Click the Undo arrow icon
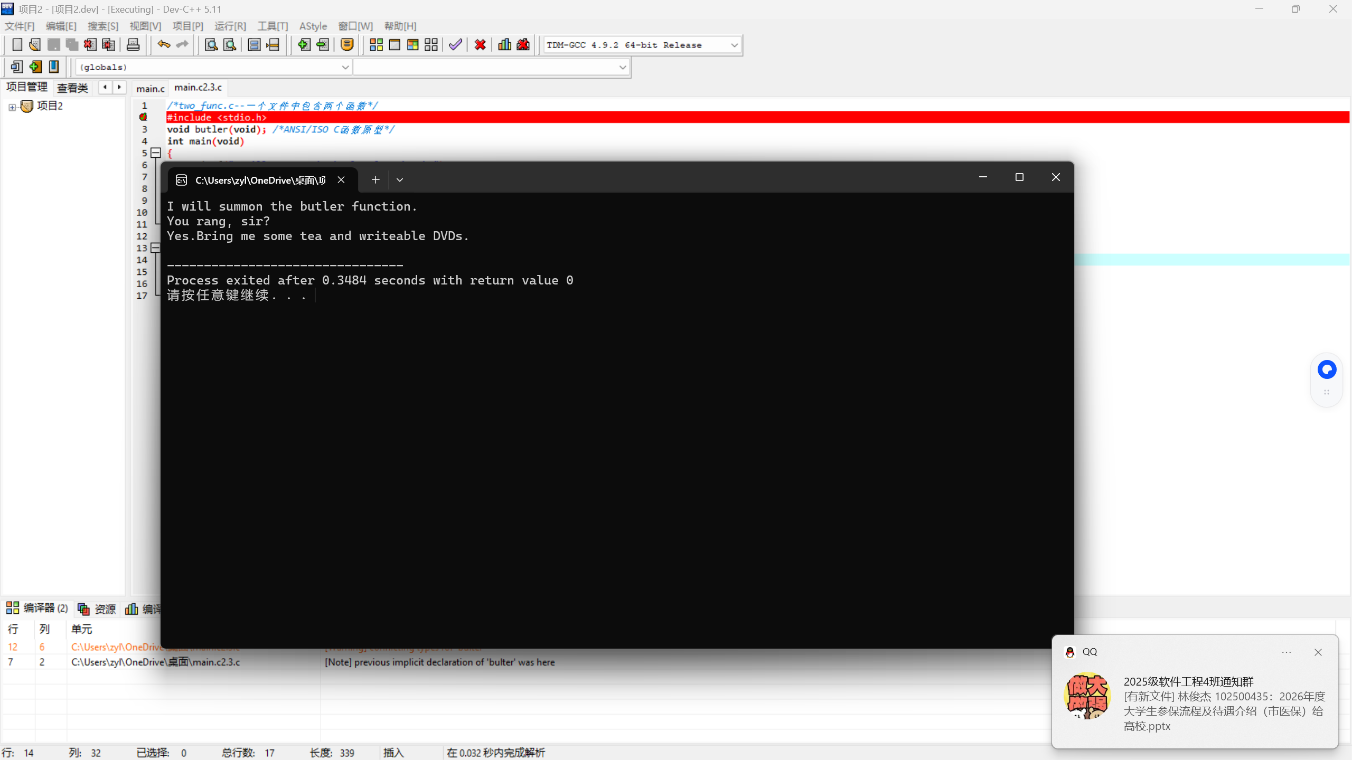This screenshot has height=760, width=1352. 164,45
